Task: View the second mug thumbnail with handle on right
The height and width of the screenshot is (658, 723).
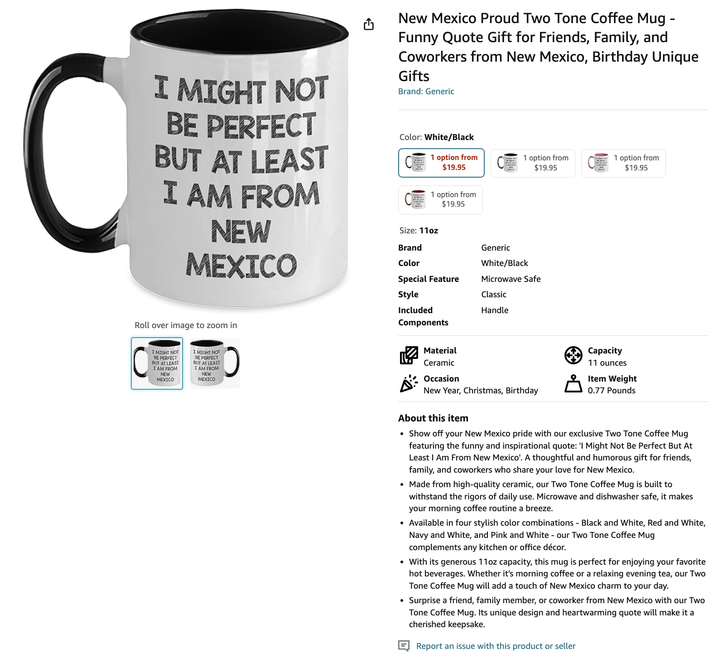Action: pyautogui.click(x=214, y=363)
